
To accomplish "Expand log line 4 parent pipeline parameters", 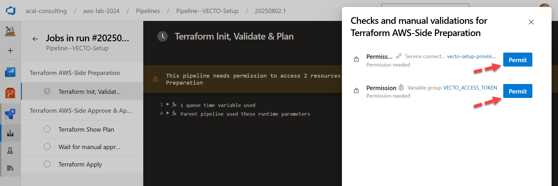I will [x=168, y=113].
